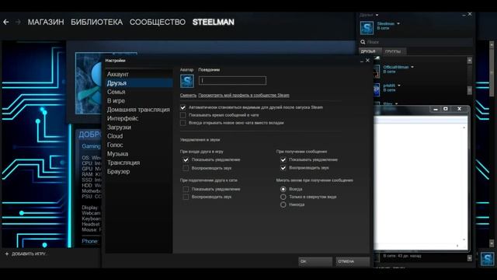Toggle play sound on message received

pyautogui.click(x=283, y=168)
